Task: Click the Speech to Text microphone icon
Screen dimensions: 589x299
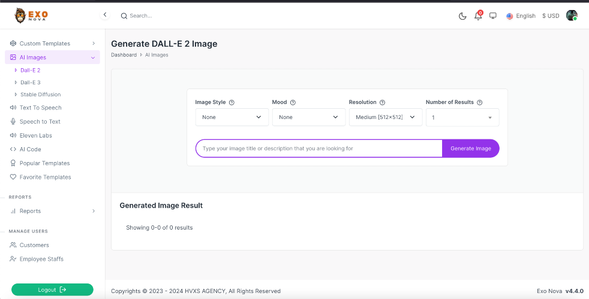Action: coord(13,121)
